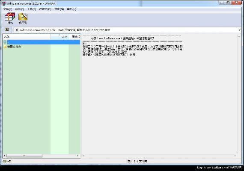Close the WinRAR window
244x171 pixels.
click(x=236, y=3)
